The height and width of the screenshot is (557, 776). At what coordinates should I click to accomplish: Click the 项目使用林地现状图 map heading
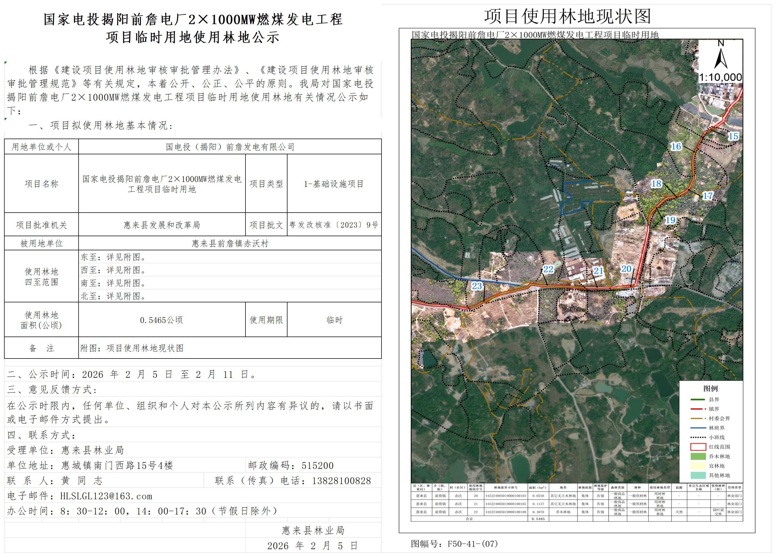pos(567,17)
